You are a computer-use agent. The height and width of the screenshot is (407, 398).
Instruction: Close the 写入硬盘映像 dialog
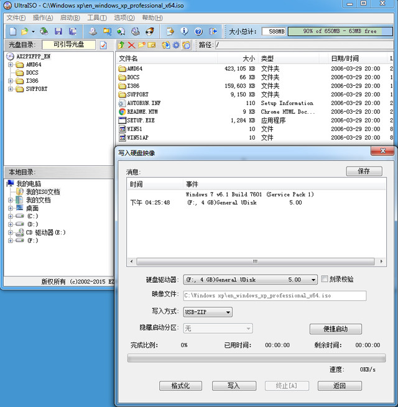(x=382, y=151)
